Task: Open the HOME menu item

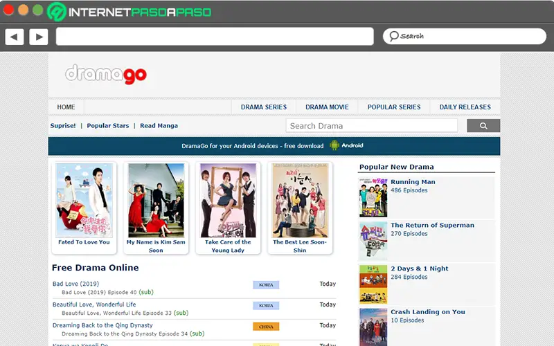Action: point(66,107)
